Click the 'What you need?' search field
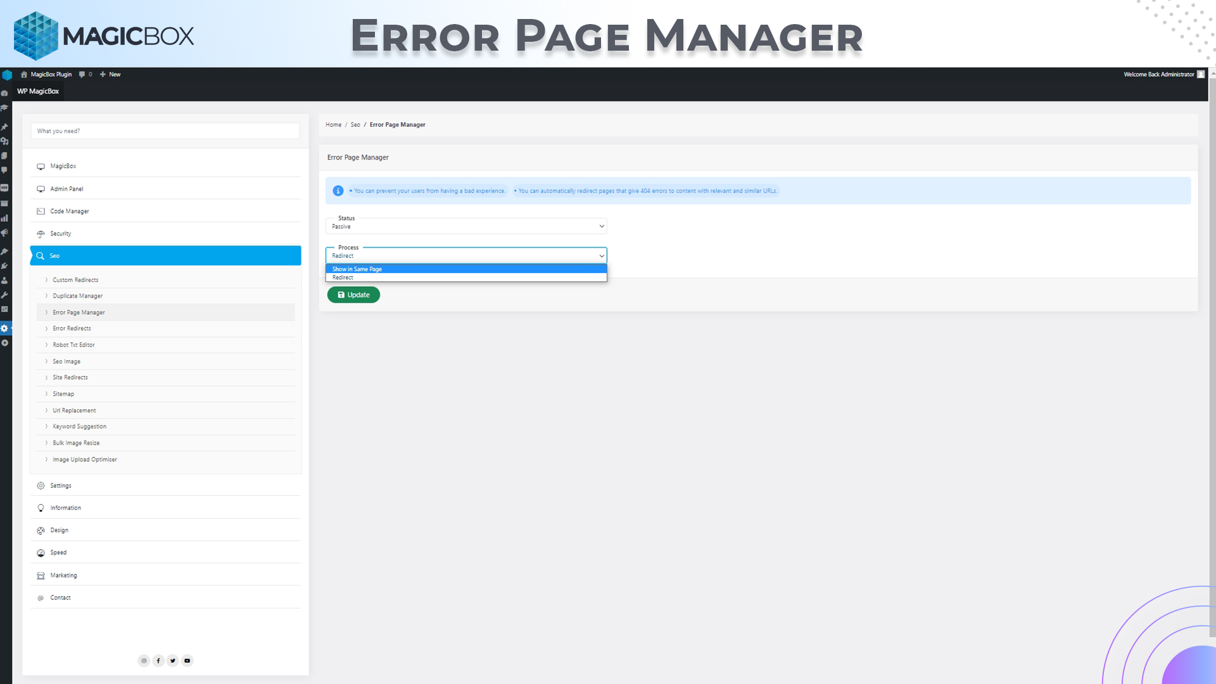 [165, 131]
